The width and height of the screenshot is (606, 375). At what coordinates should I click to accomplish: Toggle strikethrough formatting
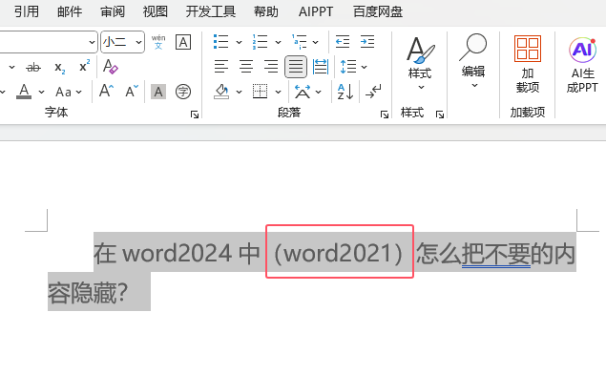coord(33,67)
